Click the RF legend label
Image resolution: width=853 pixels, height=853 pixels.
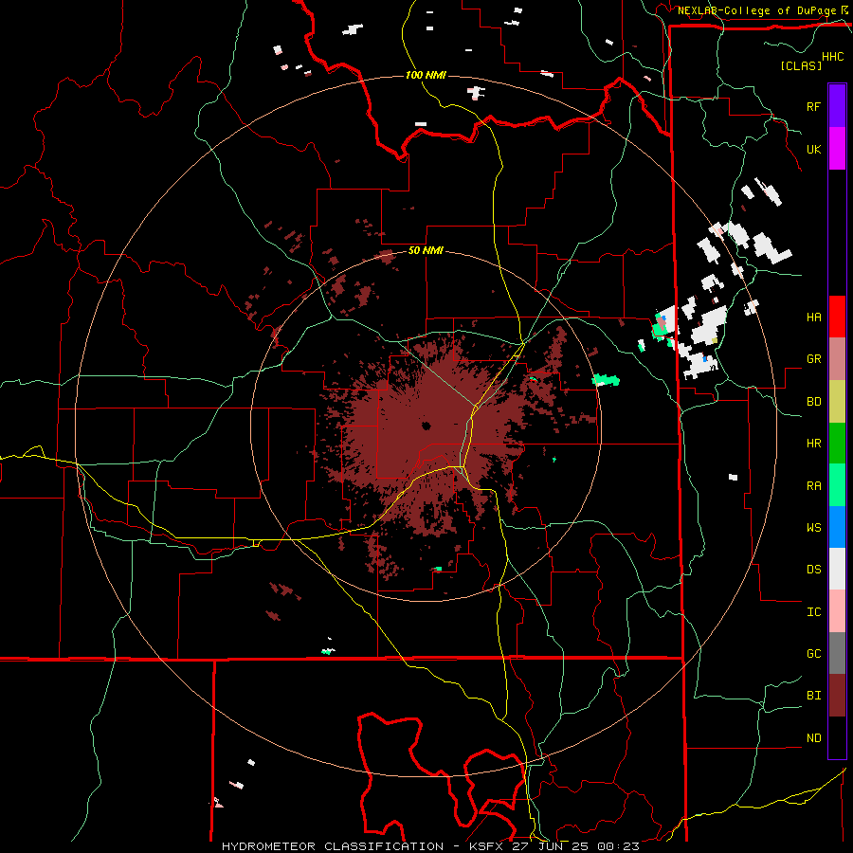[x=813, y=106]
